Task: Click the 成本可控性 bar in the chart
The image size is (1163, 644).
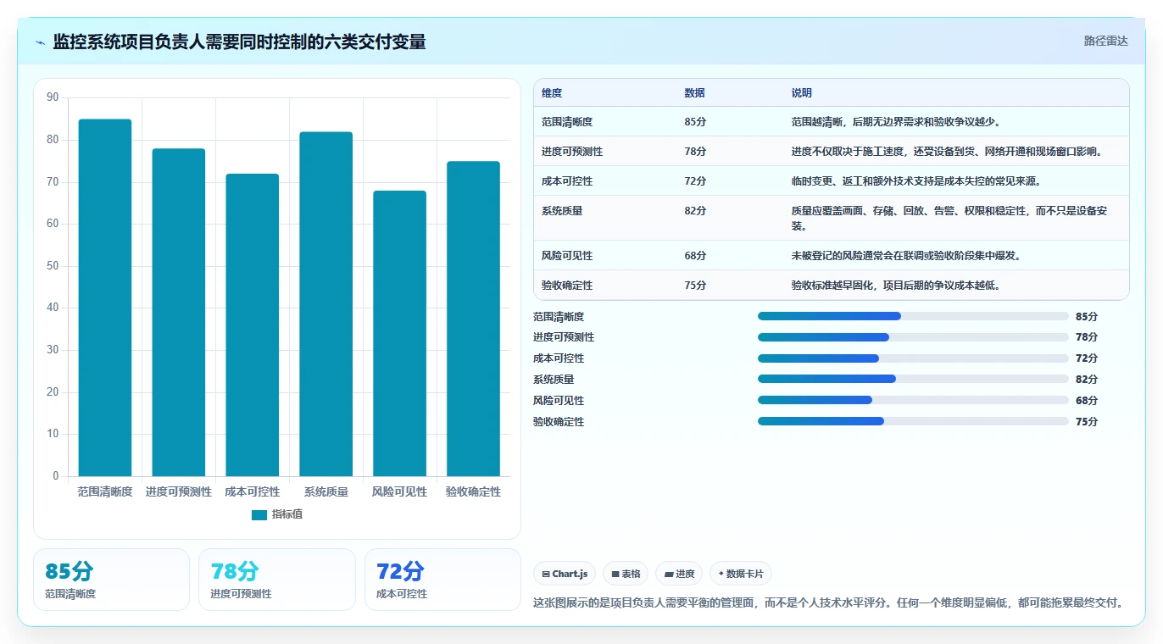Action: 253,325
